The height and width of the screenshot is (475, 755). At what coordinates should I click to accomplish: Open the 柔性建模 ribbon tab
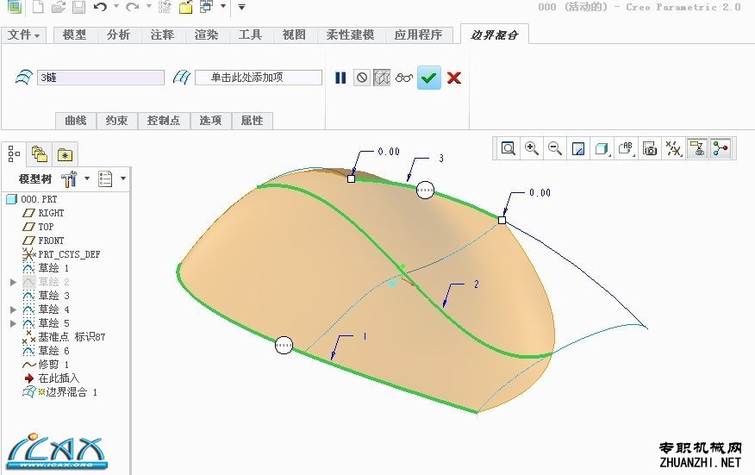[x=350, y=35]
